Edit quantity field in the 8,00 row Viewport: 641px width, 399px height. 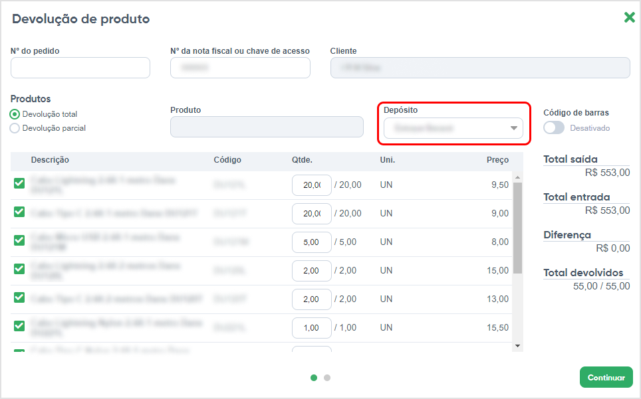click(311, 242)
